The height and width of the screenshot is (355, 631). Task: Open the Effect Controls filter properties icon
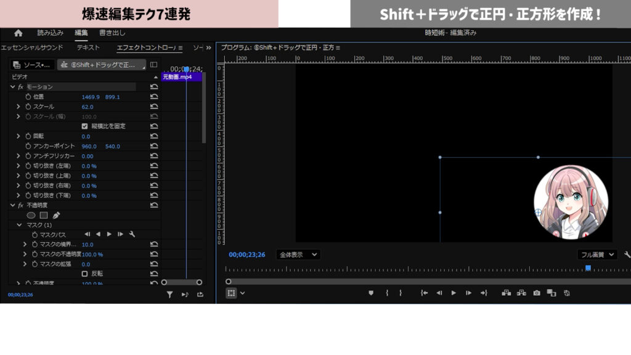[x=170, y=295]
